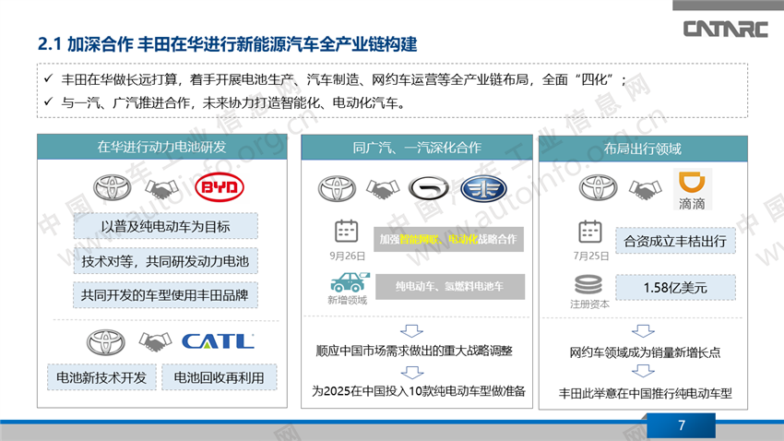Click the handshake icon beside the CATL logo

click(155, 342)
